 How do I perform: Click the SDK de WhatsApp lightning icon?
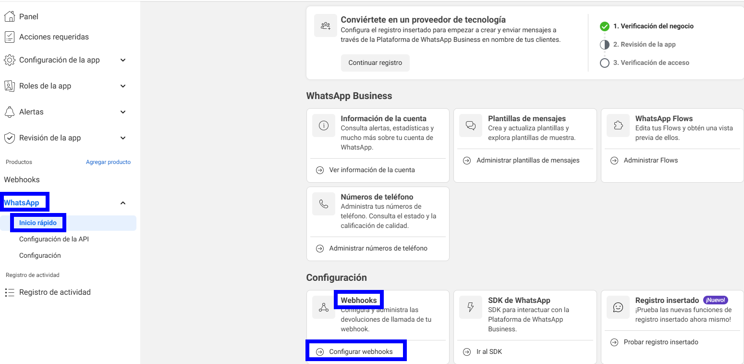[x=471, y=308]
